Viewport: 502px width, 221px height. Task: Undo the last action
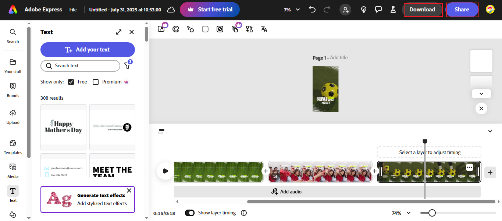click(x=313, y=10)
